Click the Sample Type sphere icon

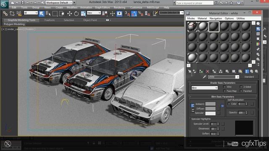tap(258, 23)
